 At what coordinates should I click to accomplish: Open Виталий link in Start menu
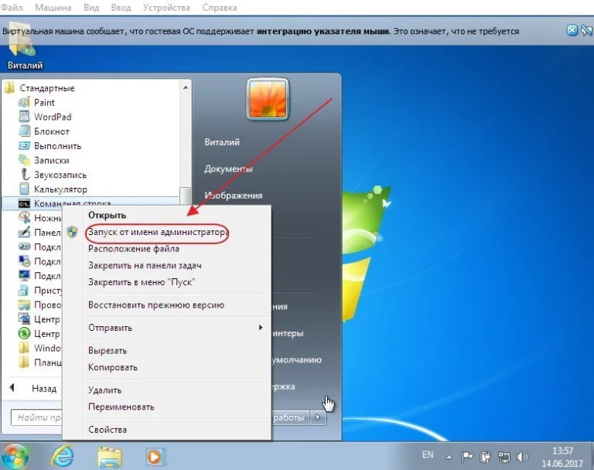[x=222, y=142]
